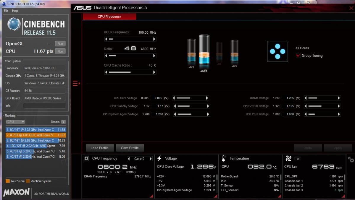Click the red corner of Temperature panel
This screenshot has height=200, width=355.
280,196
